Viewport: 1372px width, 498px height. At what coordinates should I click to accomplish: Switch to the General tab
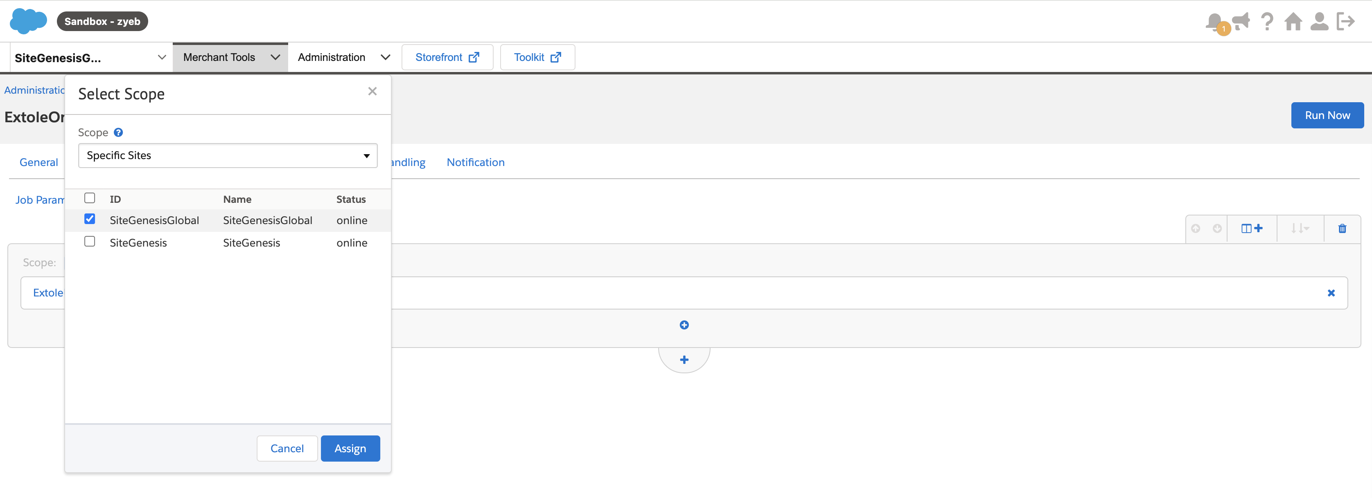39,163
